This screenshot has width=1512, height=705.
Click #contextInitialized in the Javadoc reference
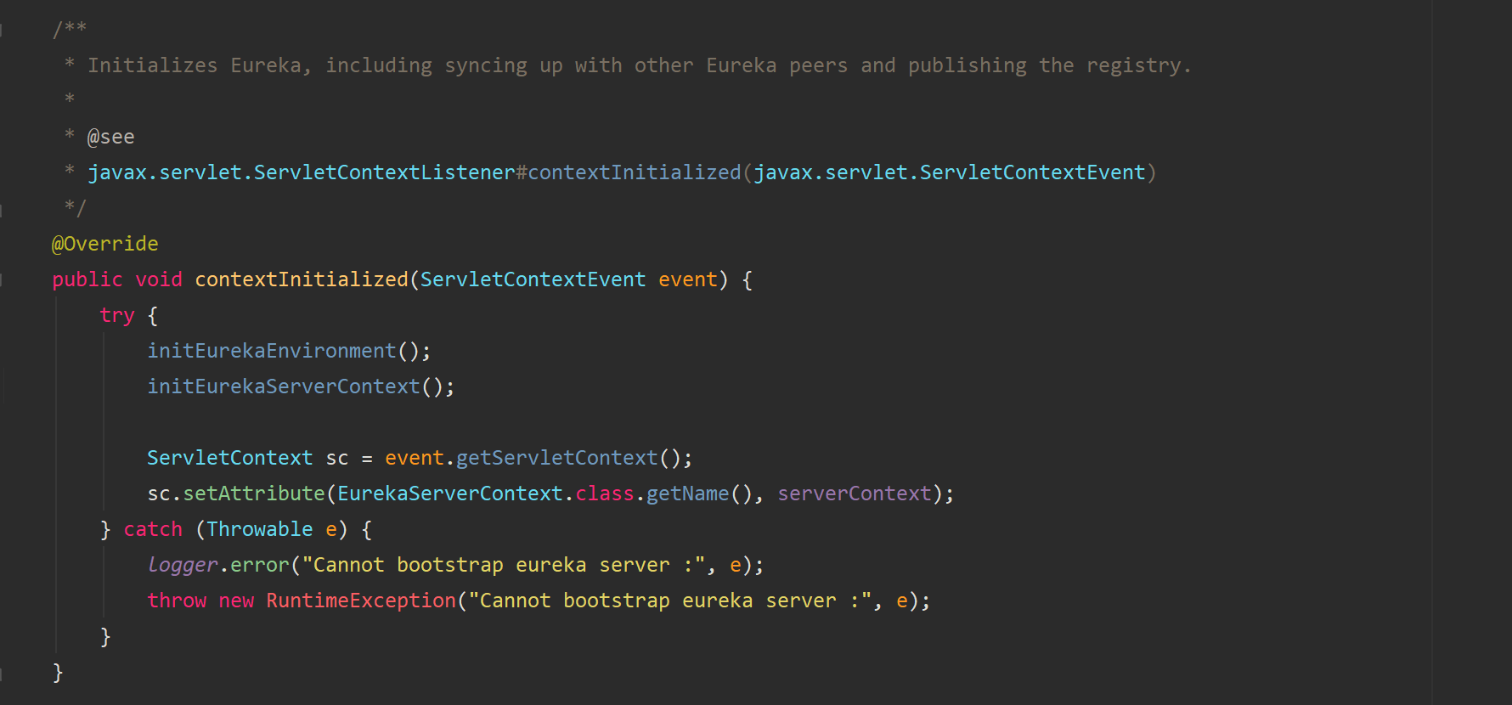pyautogui.click(x=629, y=172)
